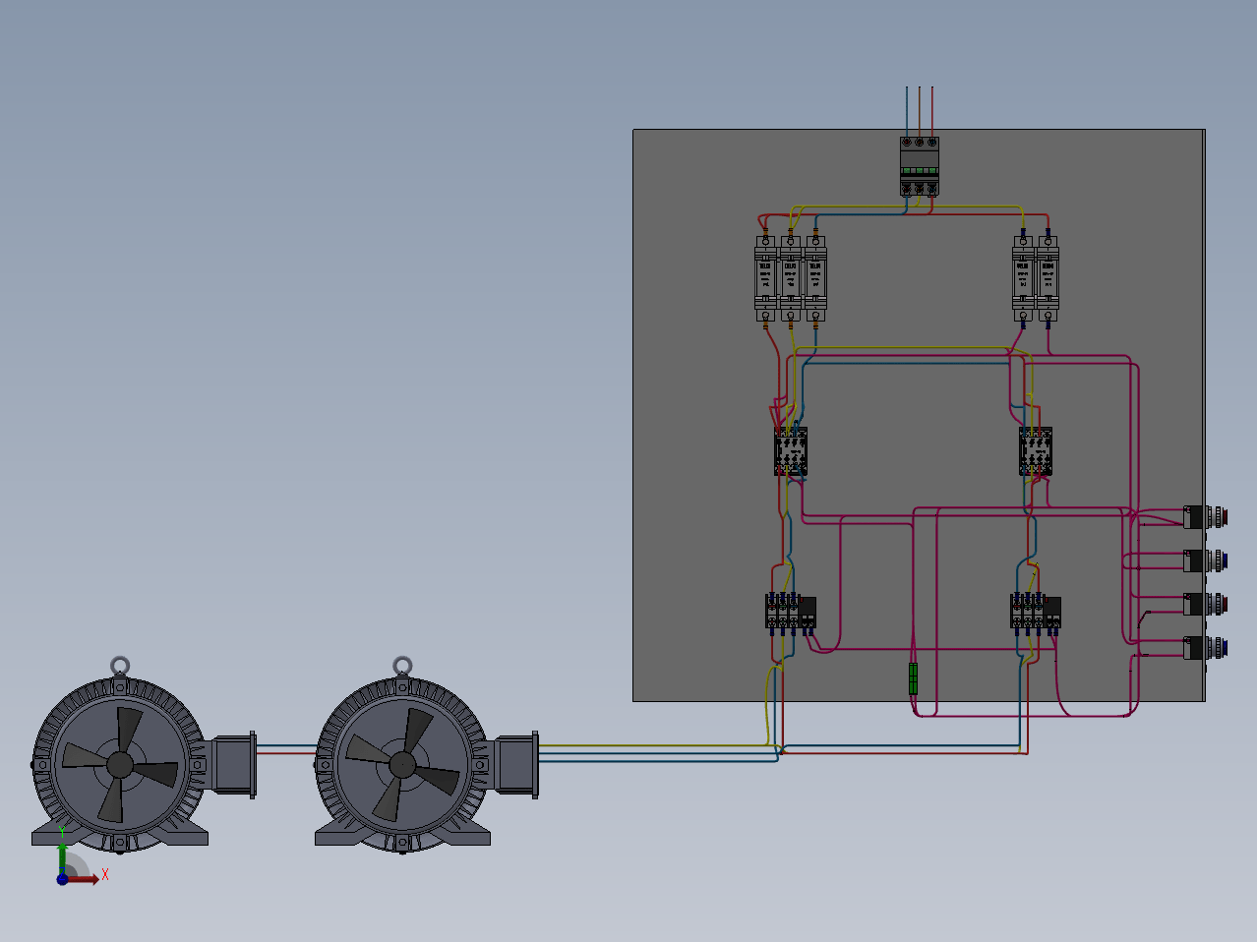Screen dimensions: 1257x942
Task: Select the blue incoming supply wire above breaker
Action: pos(907,111)
